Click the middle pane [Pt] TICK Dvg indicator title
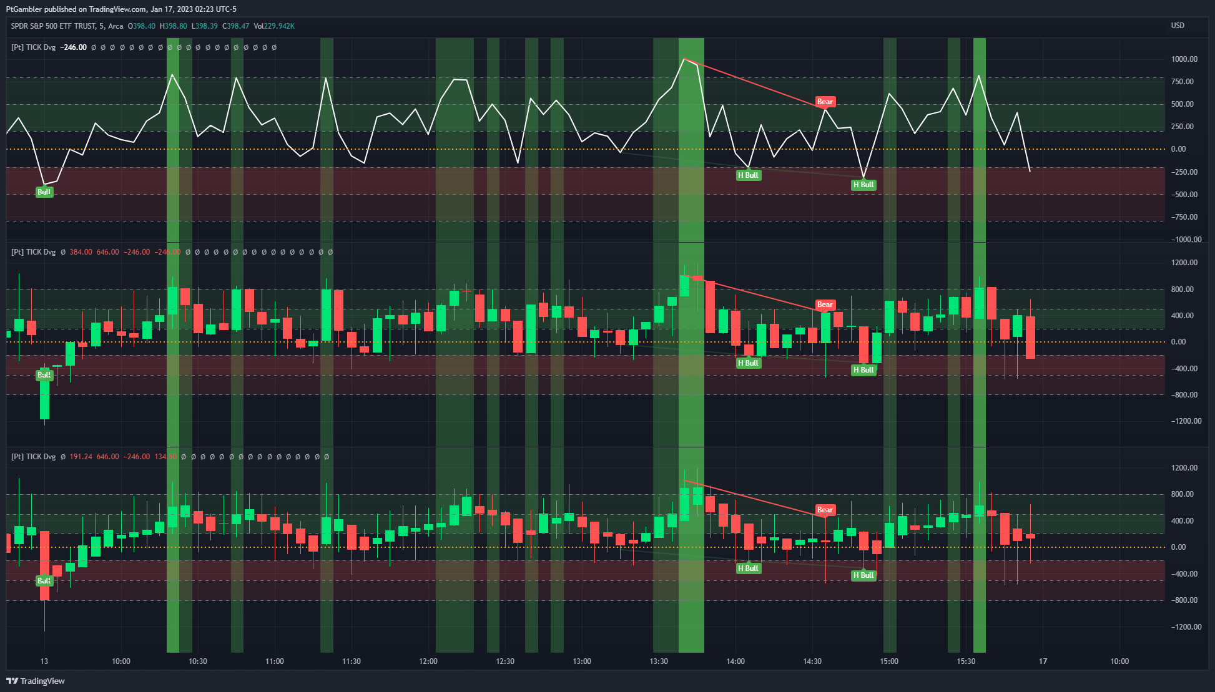The image size is (1215, 692). pos(34,252)
